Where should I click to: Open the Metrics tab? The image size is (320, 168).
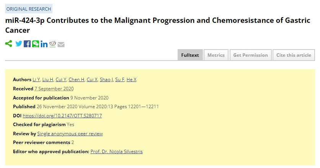pyautogui.click(x=216, y=55)
